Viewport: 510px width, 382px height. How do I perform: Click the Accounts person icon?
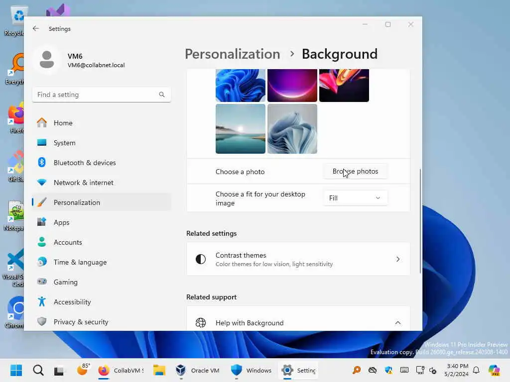(x=42, y=242)
